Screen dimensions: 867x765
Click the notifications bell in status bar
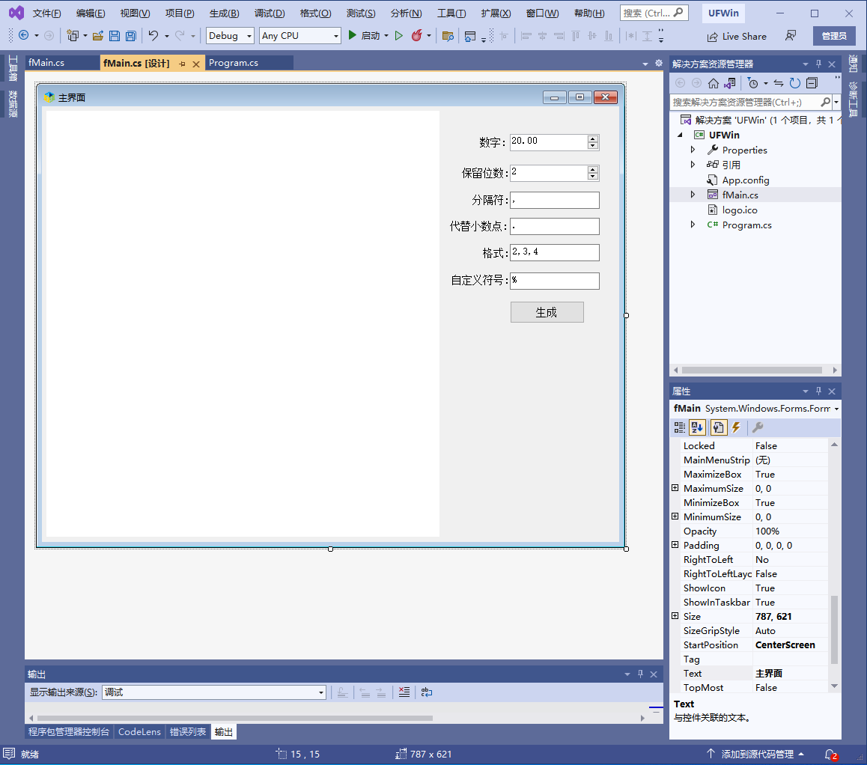pos(830,754)
